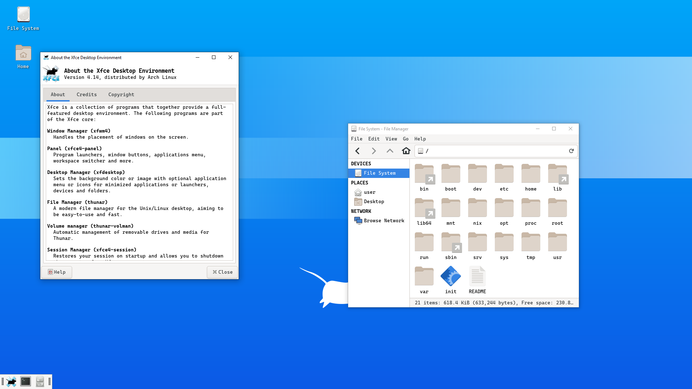This screenshot has width=692, height=389.
Task: Launch terminal from the panel
Action: coord(26,381)
